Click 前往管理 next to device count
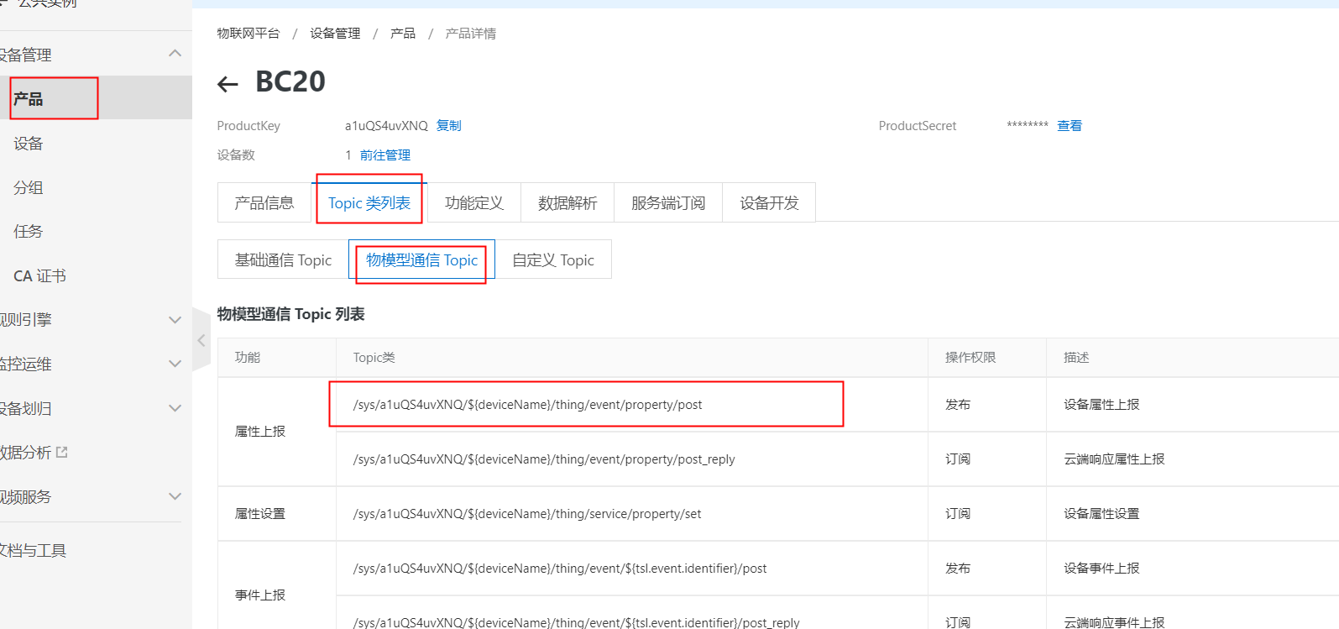1339x629 pixels. click(x=385, y=155)
